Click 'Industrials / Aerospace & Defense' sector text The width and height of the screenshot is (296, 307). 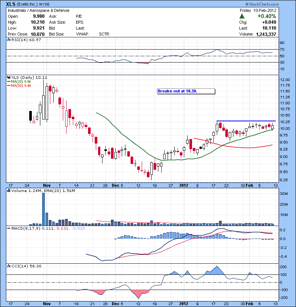click(x=38, y=10)
